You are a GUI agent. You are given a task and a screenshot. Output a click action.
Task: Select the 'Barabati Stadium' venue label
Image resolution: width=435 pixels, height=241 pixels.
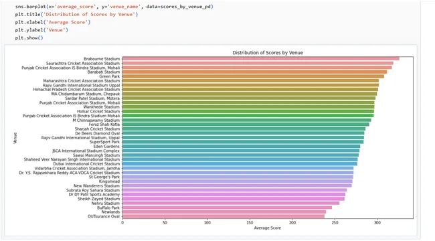104,72
